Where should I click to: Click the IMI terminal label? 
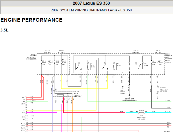(x=24, y=119)
